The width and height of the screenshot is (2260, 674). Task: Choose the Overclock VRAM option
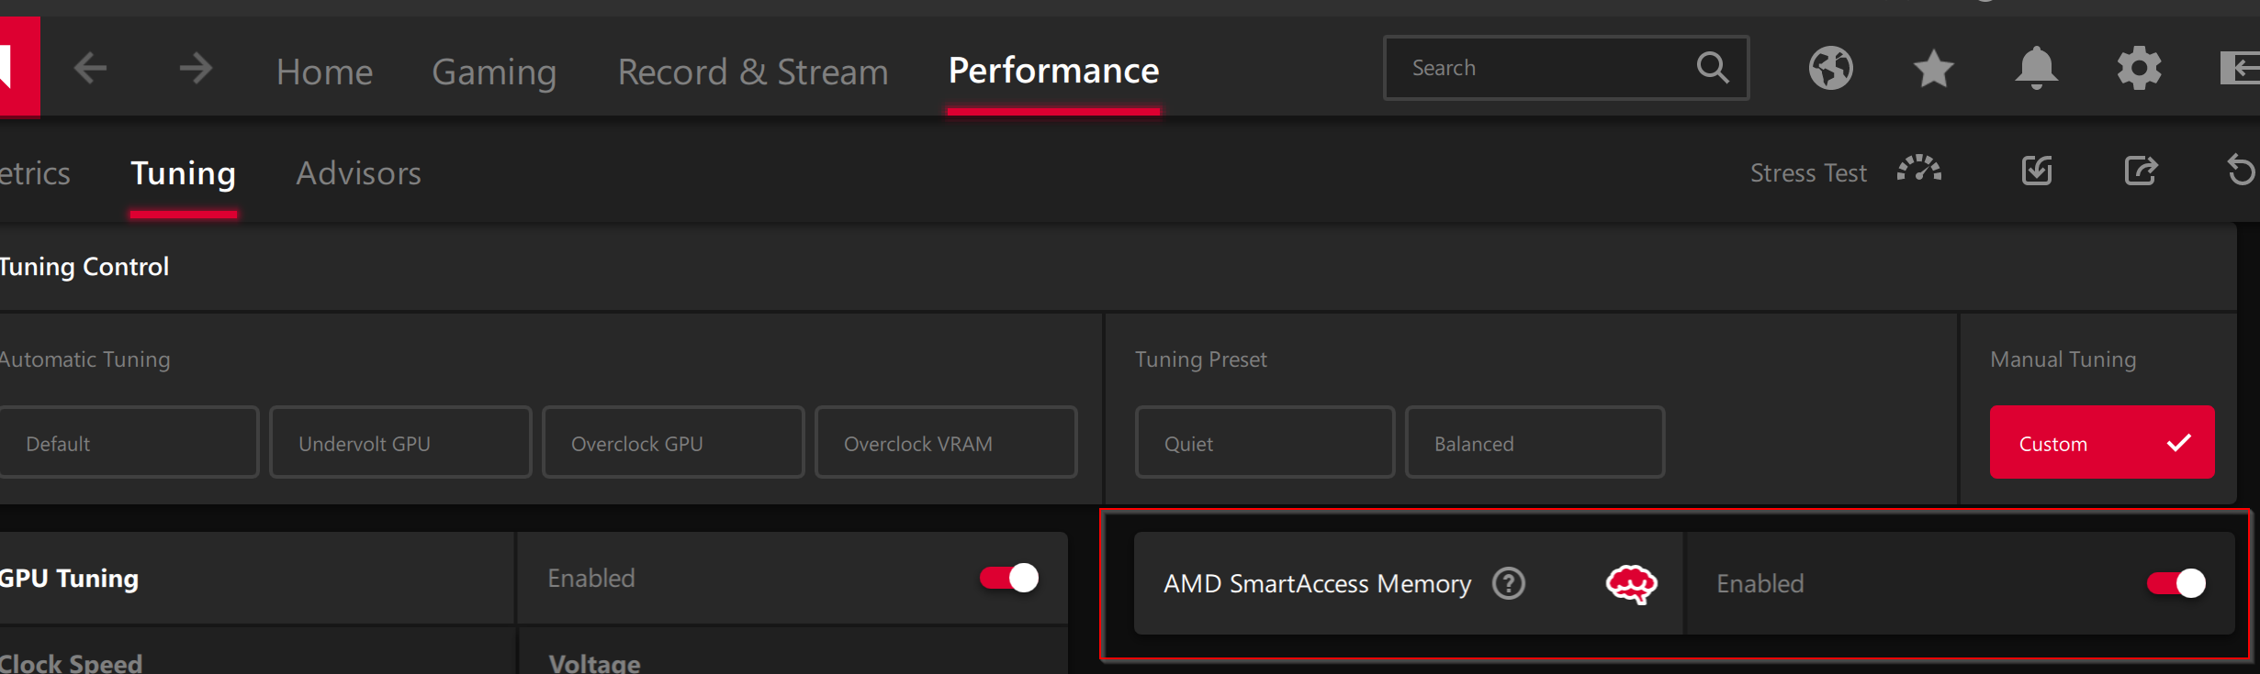click(x=946, y=443)
